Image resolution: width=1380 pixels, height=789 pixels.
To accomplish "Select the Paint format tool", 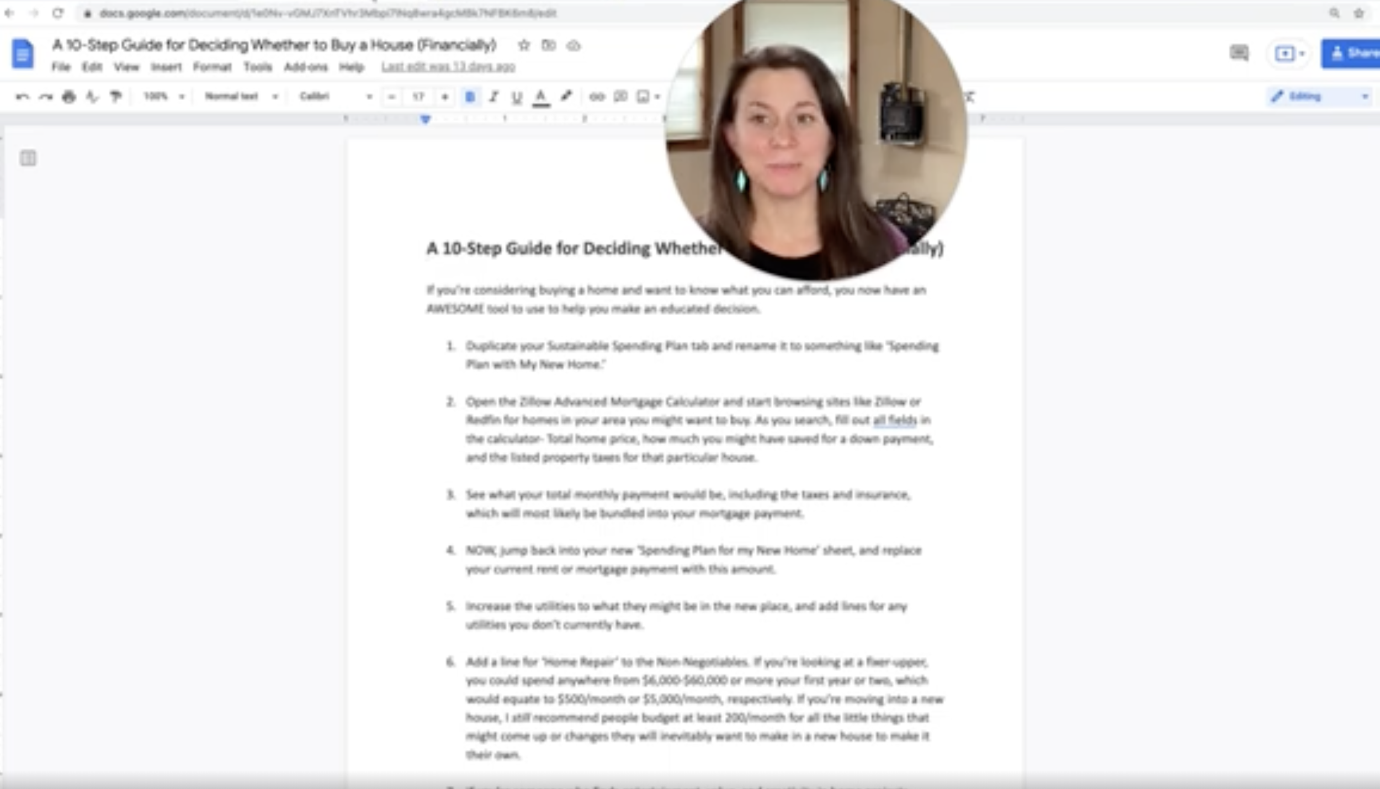I will coord(115,97).
